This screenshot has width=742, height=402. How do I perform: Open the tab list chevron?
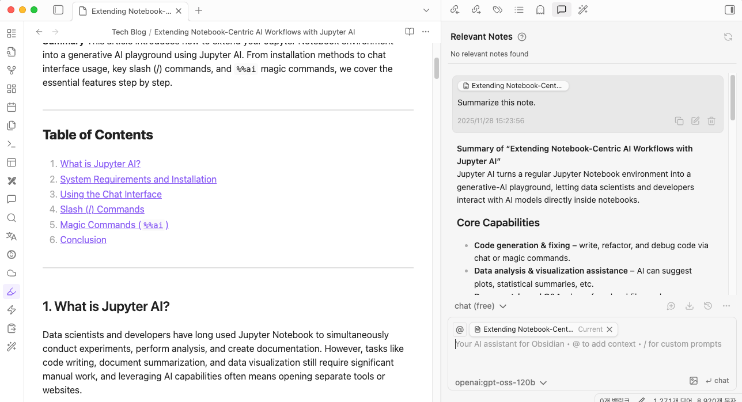[x=426, y=10]
